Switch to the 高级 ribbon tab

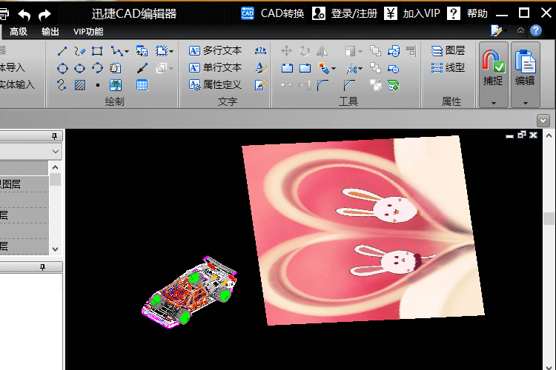pyautogui.click(x=19, y=32)
